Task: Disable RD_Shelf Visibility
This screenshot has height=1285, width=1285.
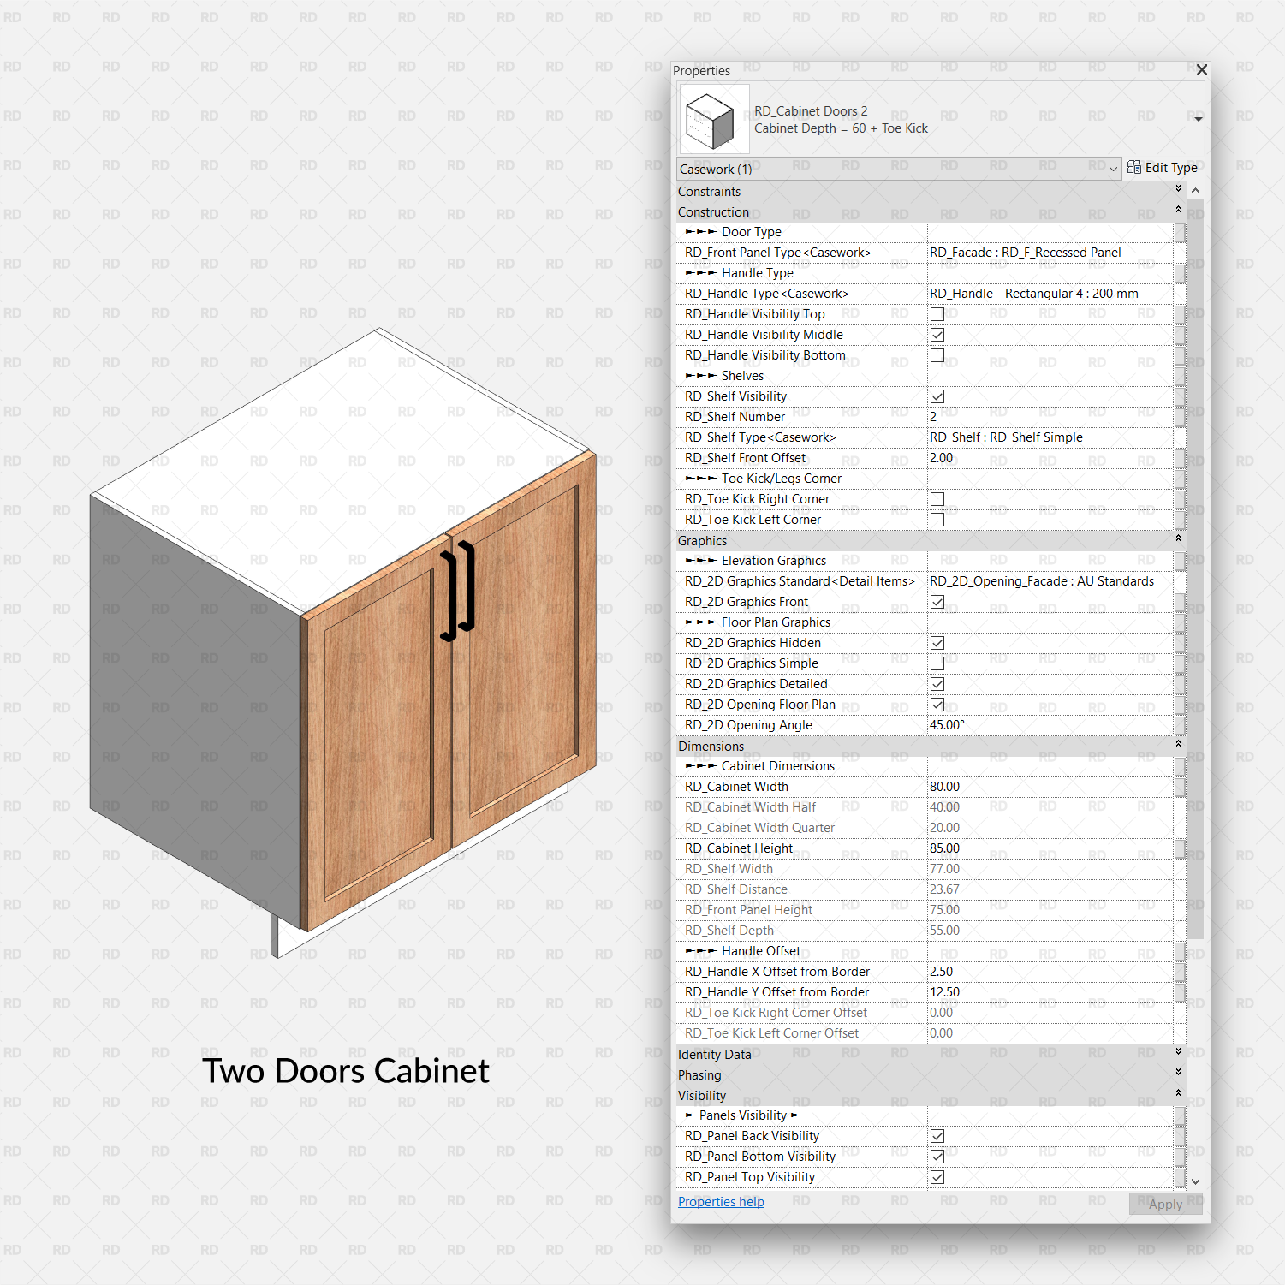Action: tap(937, 396)
